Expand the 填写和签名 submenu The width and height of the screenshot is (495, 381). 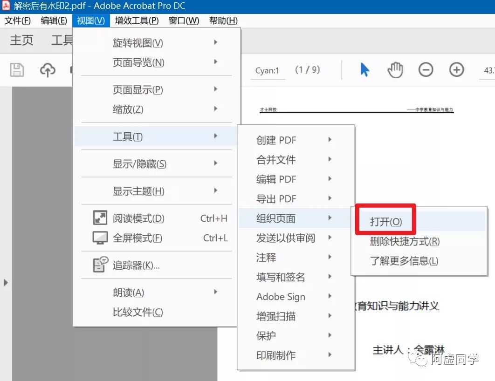[296, 277]
